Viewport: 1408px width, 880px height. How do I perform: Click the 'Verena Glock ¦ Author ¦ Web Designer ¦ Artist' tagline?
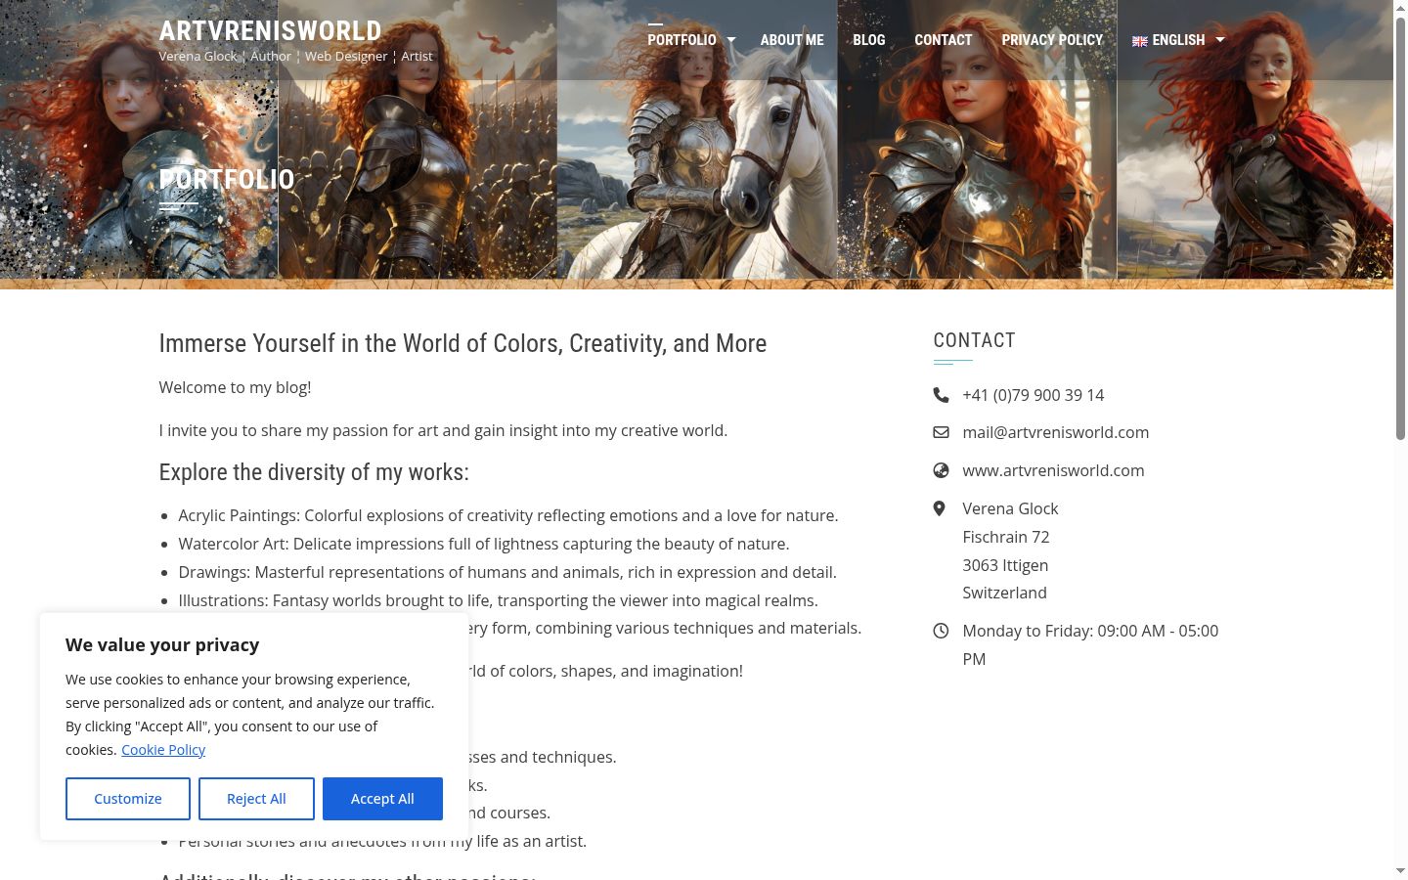[x=295, y=57]
